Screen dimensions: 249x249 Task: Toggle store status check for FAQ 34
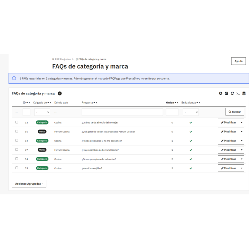191,159
